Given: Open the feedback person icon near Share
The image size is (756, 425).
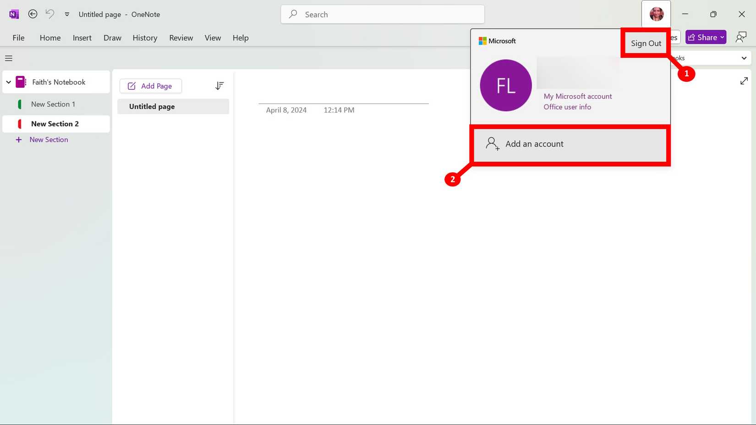Looking at the screenshot, I should [740, 38].
